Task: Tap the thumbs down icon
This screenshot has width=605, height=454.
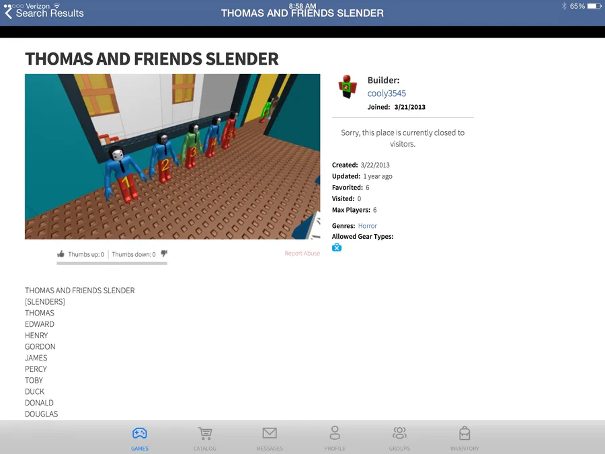Action: click(x=164, y=254)
